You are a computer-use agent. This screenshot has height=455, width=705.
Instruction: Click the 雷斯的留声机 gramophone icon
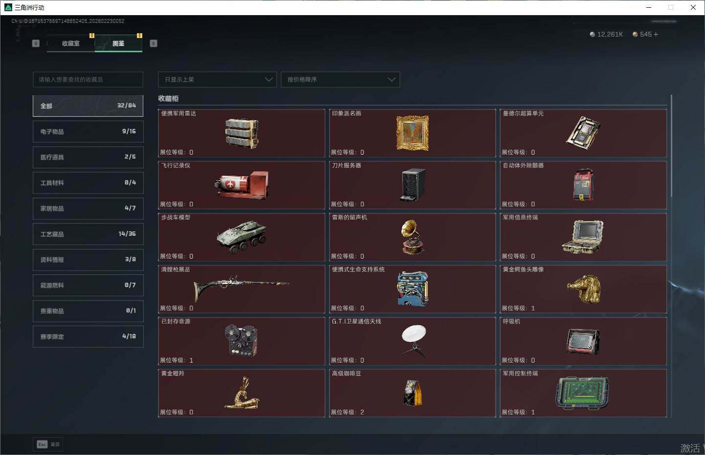(412, 237)
